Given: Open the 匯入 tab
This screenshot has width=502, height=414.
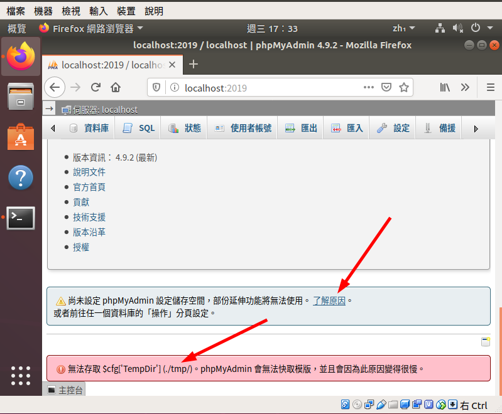Looking at the screenshot, I should (x=347, y=128).
